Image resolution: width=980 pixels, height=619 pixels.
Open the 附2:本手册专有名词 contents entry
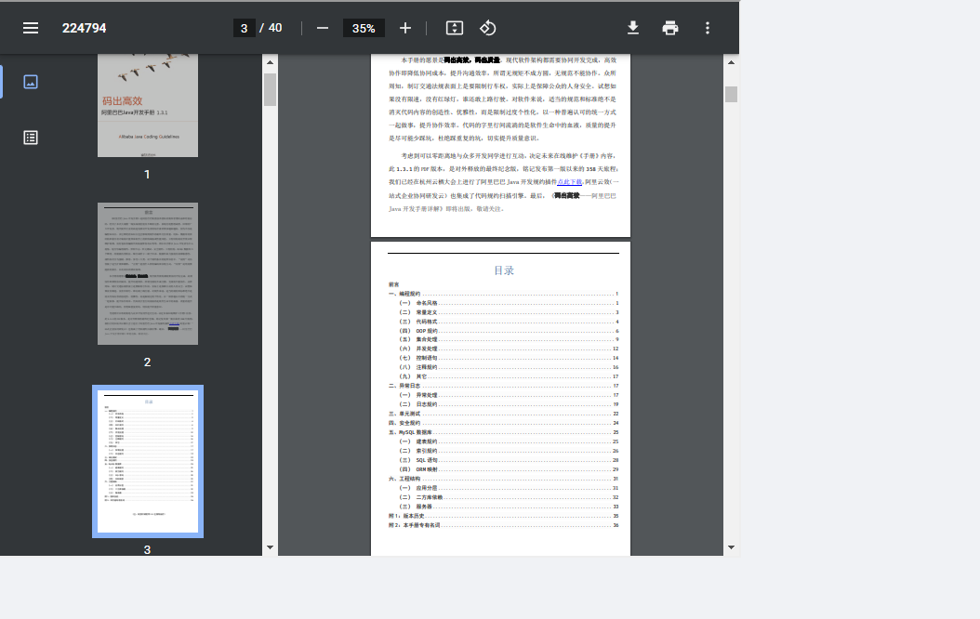pos(503,525)
